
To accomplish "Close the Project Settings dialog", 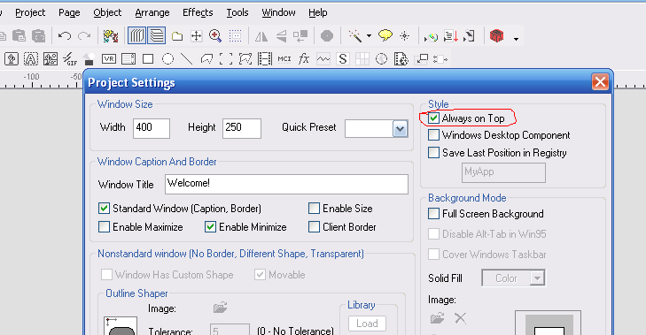I will 600,82.
